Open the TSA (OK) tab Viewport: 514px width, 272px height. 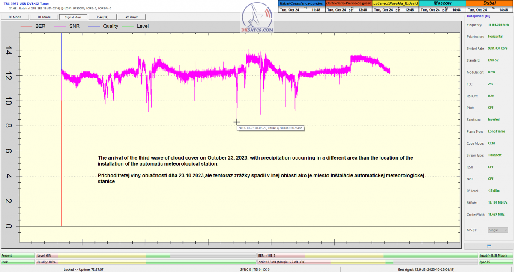(102, 17)
